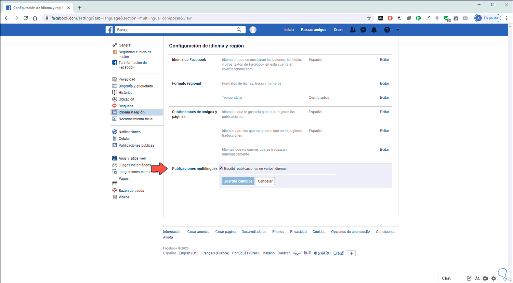Open a new browser tab with the plus button
This screenshot has width=513, height=283.
[x=80, y=8]
